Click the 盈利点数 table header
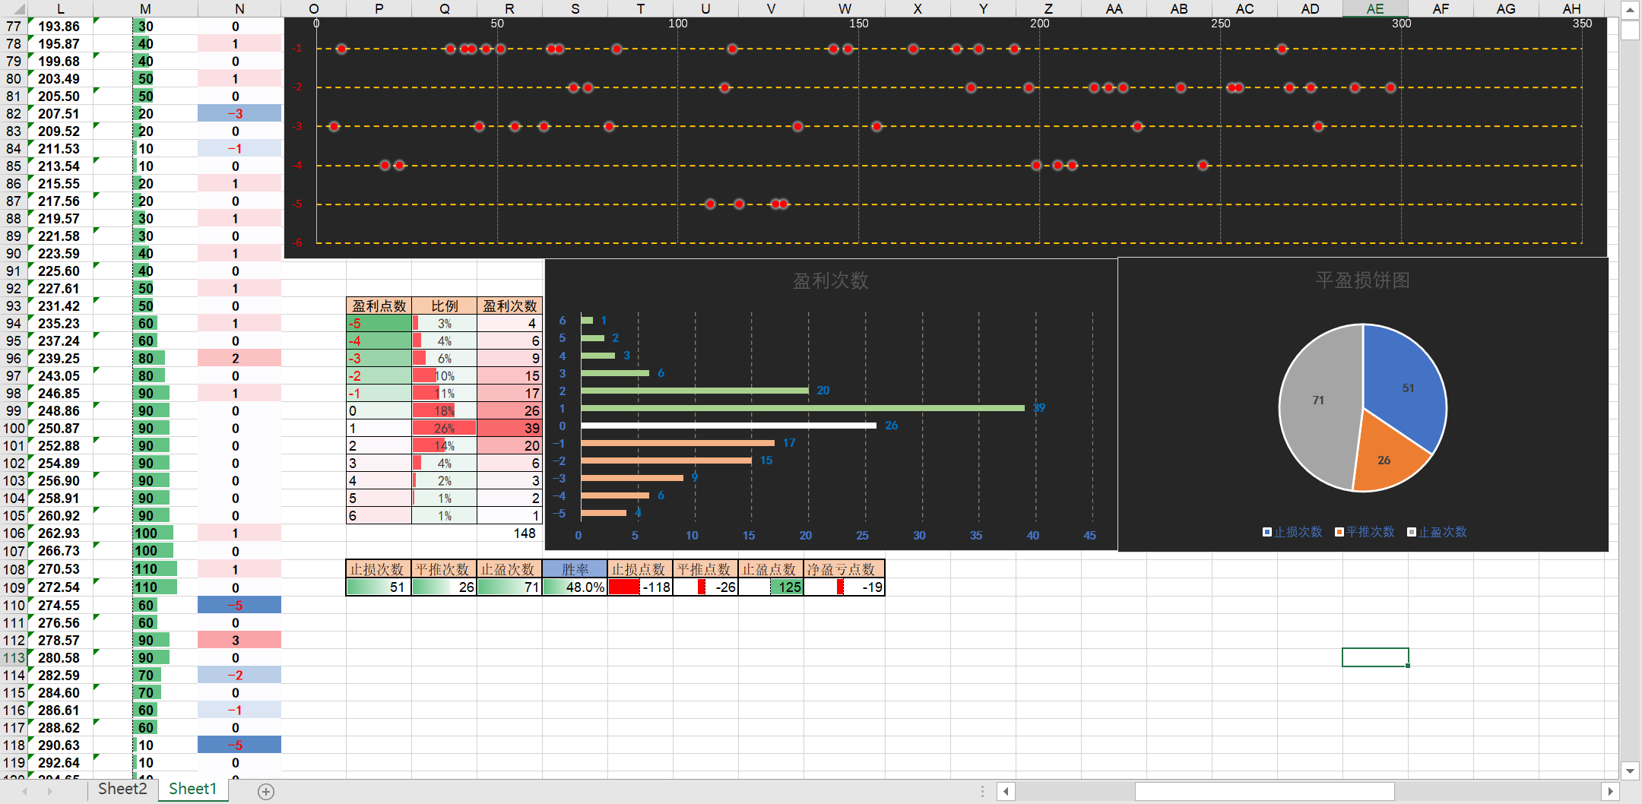 379,305
